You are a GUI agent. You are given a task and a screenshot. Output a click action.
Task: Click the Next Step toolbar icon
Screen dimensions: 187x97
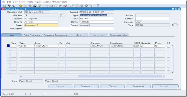[x=25, y=5]
